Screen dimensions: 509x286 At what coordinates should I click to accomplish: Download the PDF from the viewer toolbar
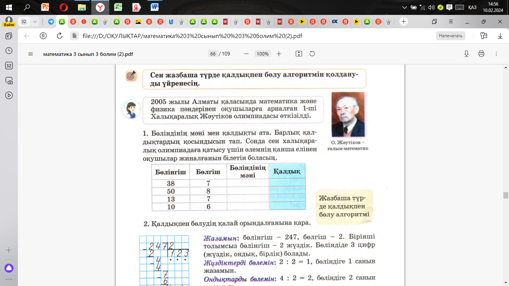(x=467, y=54)
